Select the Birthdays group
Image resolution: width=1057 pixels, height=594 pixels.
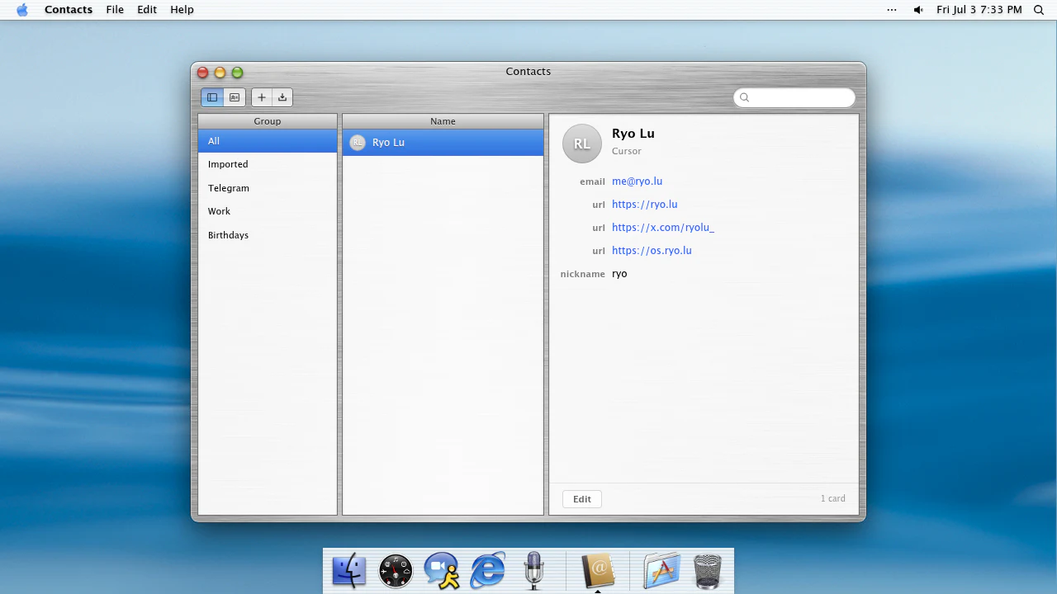tap(268, 235)
